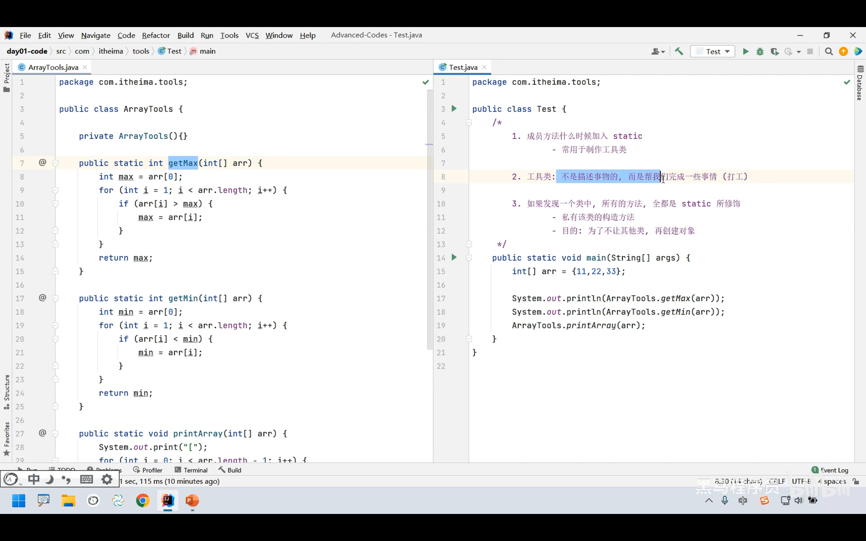
Task: Open the Refactor menu
Action: 156,36
